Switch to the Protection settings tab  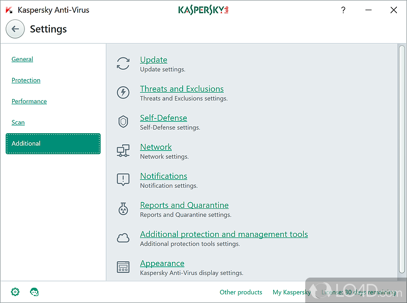(x=26, y=80)
